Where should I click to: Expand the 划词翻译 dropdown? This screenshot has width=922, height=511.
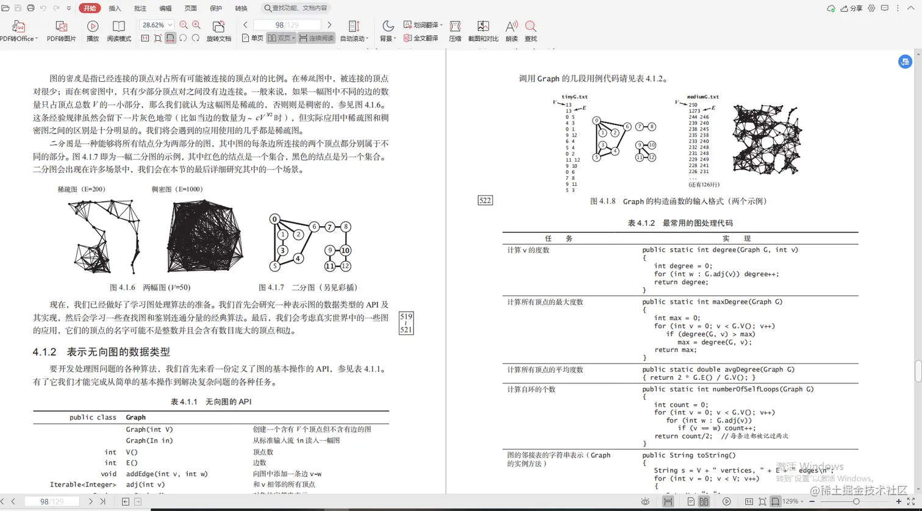(442, 25)
